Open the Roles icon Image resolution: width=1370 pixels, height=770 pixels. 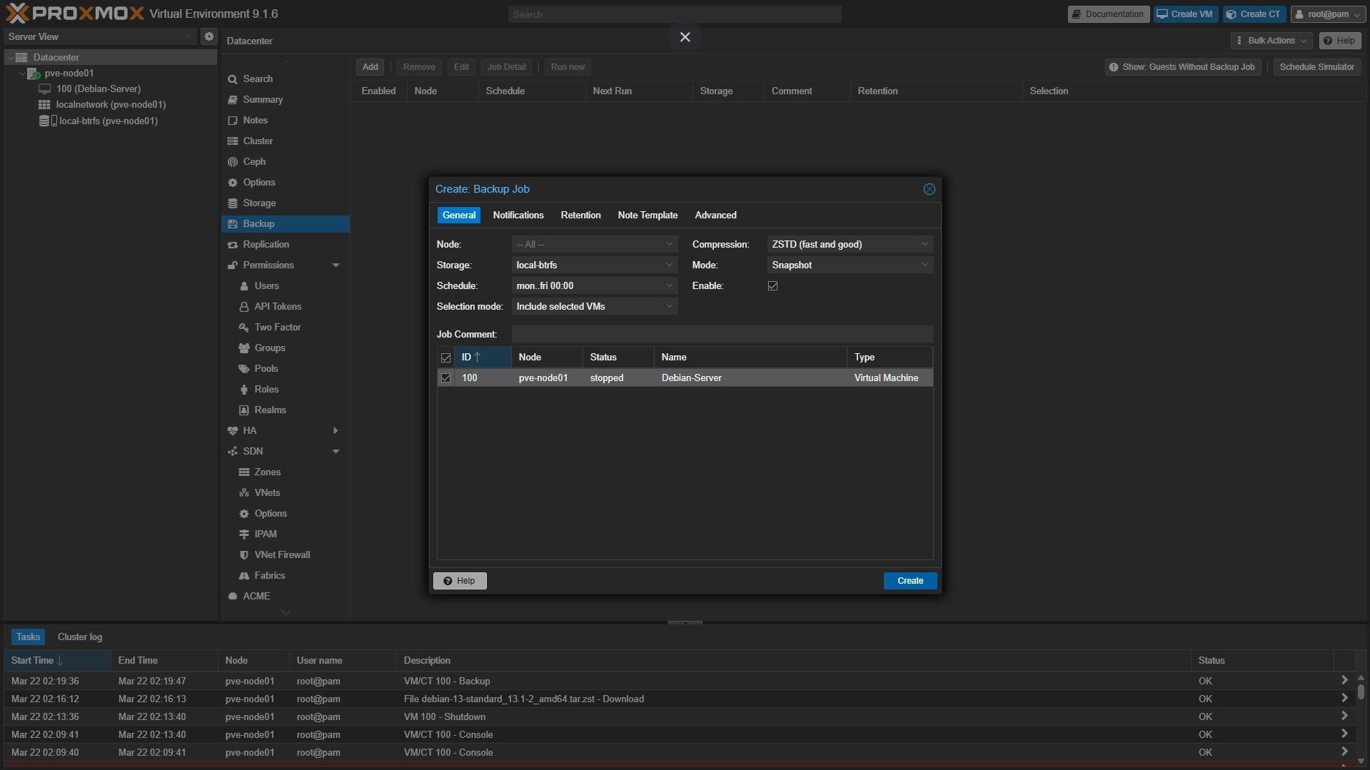click(x=244, y=390)
